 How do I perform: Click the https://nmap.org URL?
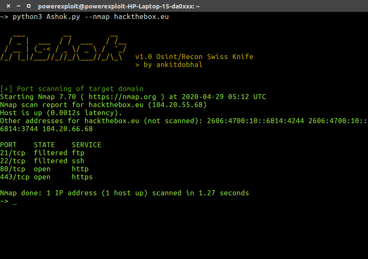tap(122, 97)
